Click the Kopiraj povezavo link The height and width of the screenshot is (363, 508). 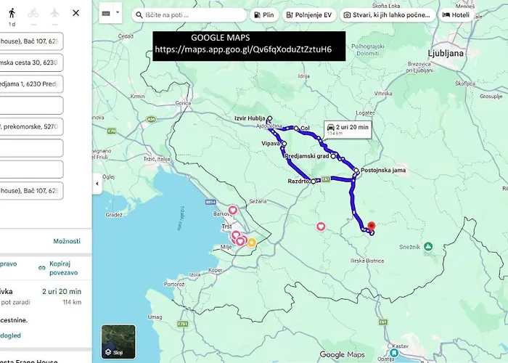tap(60, 268)
